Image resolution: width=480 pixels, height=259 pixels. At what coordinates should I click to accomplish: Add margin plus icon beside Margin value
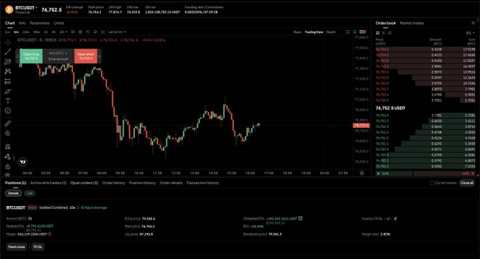(49, 234)
